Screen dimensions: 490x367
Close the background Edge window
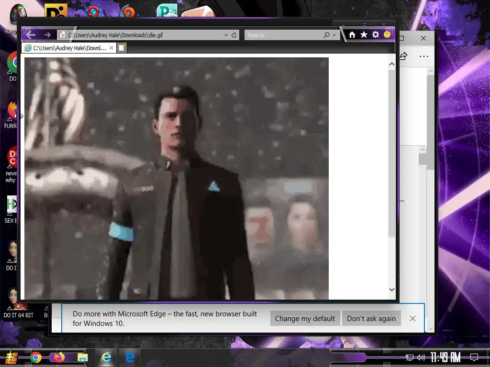[423, 38]
